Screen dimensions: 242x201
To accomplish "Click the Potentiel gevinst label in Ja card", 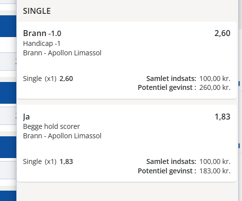I will pyautogui.click(x=167, y=171).
